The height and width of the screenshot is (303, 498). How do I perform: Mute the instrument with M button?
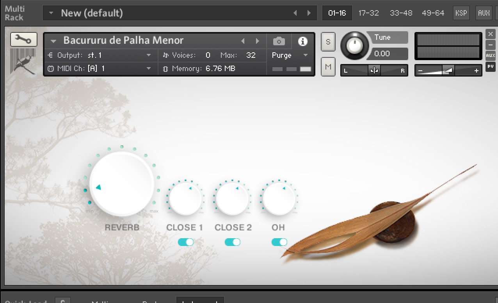[328, 67]
